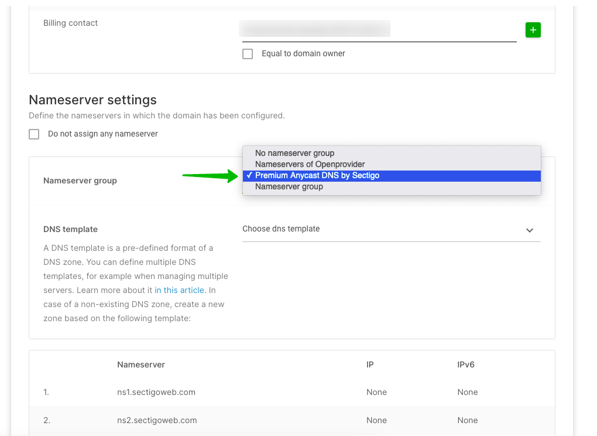Click the green plus button beside Billing contact

[x=533, y=30]
